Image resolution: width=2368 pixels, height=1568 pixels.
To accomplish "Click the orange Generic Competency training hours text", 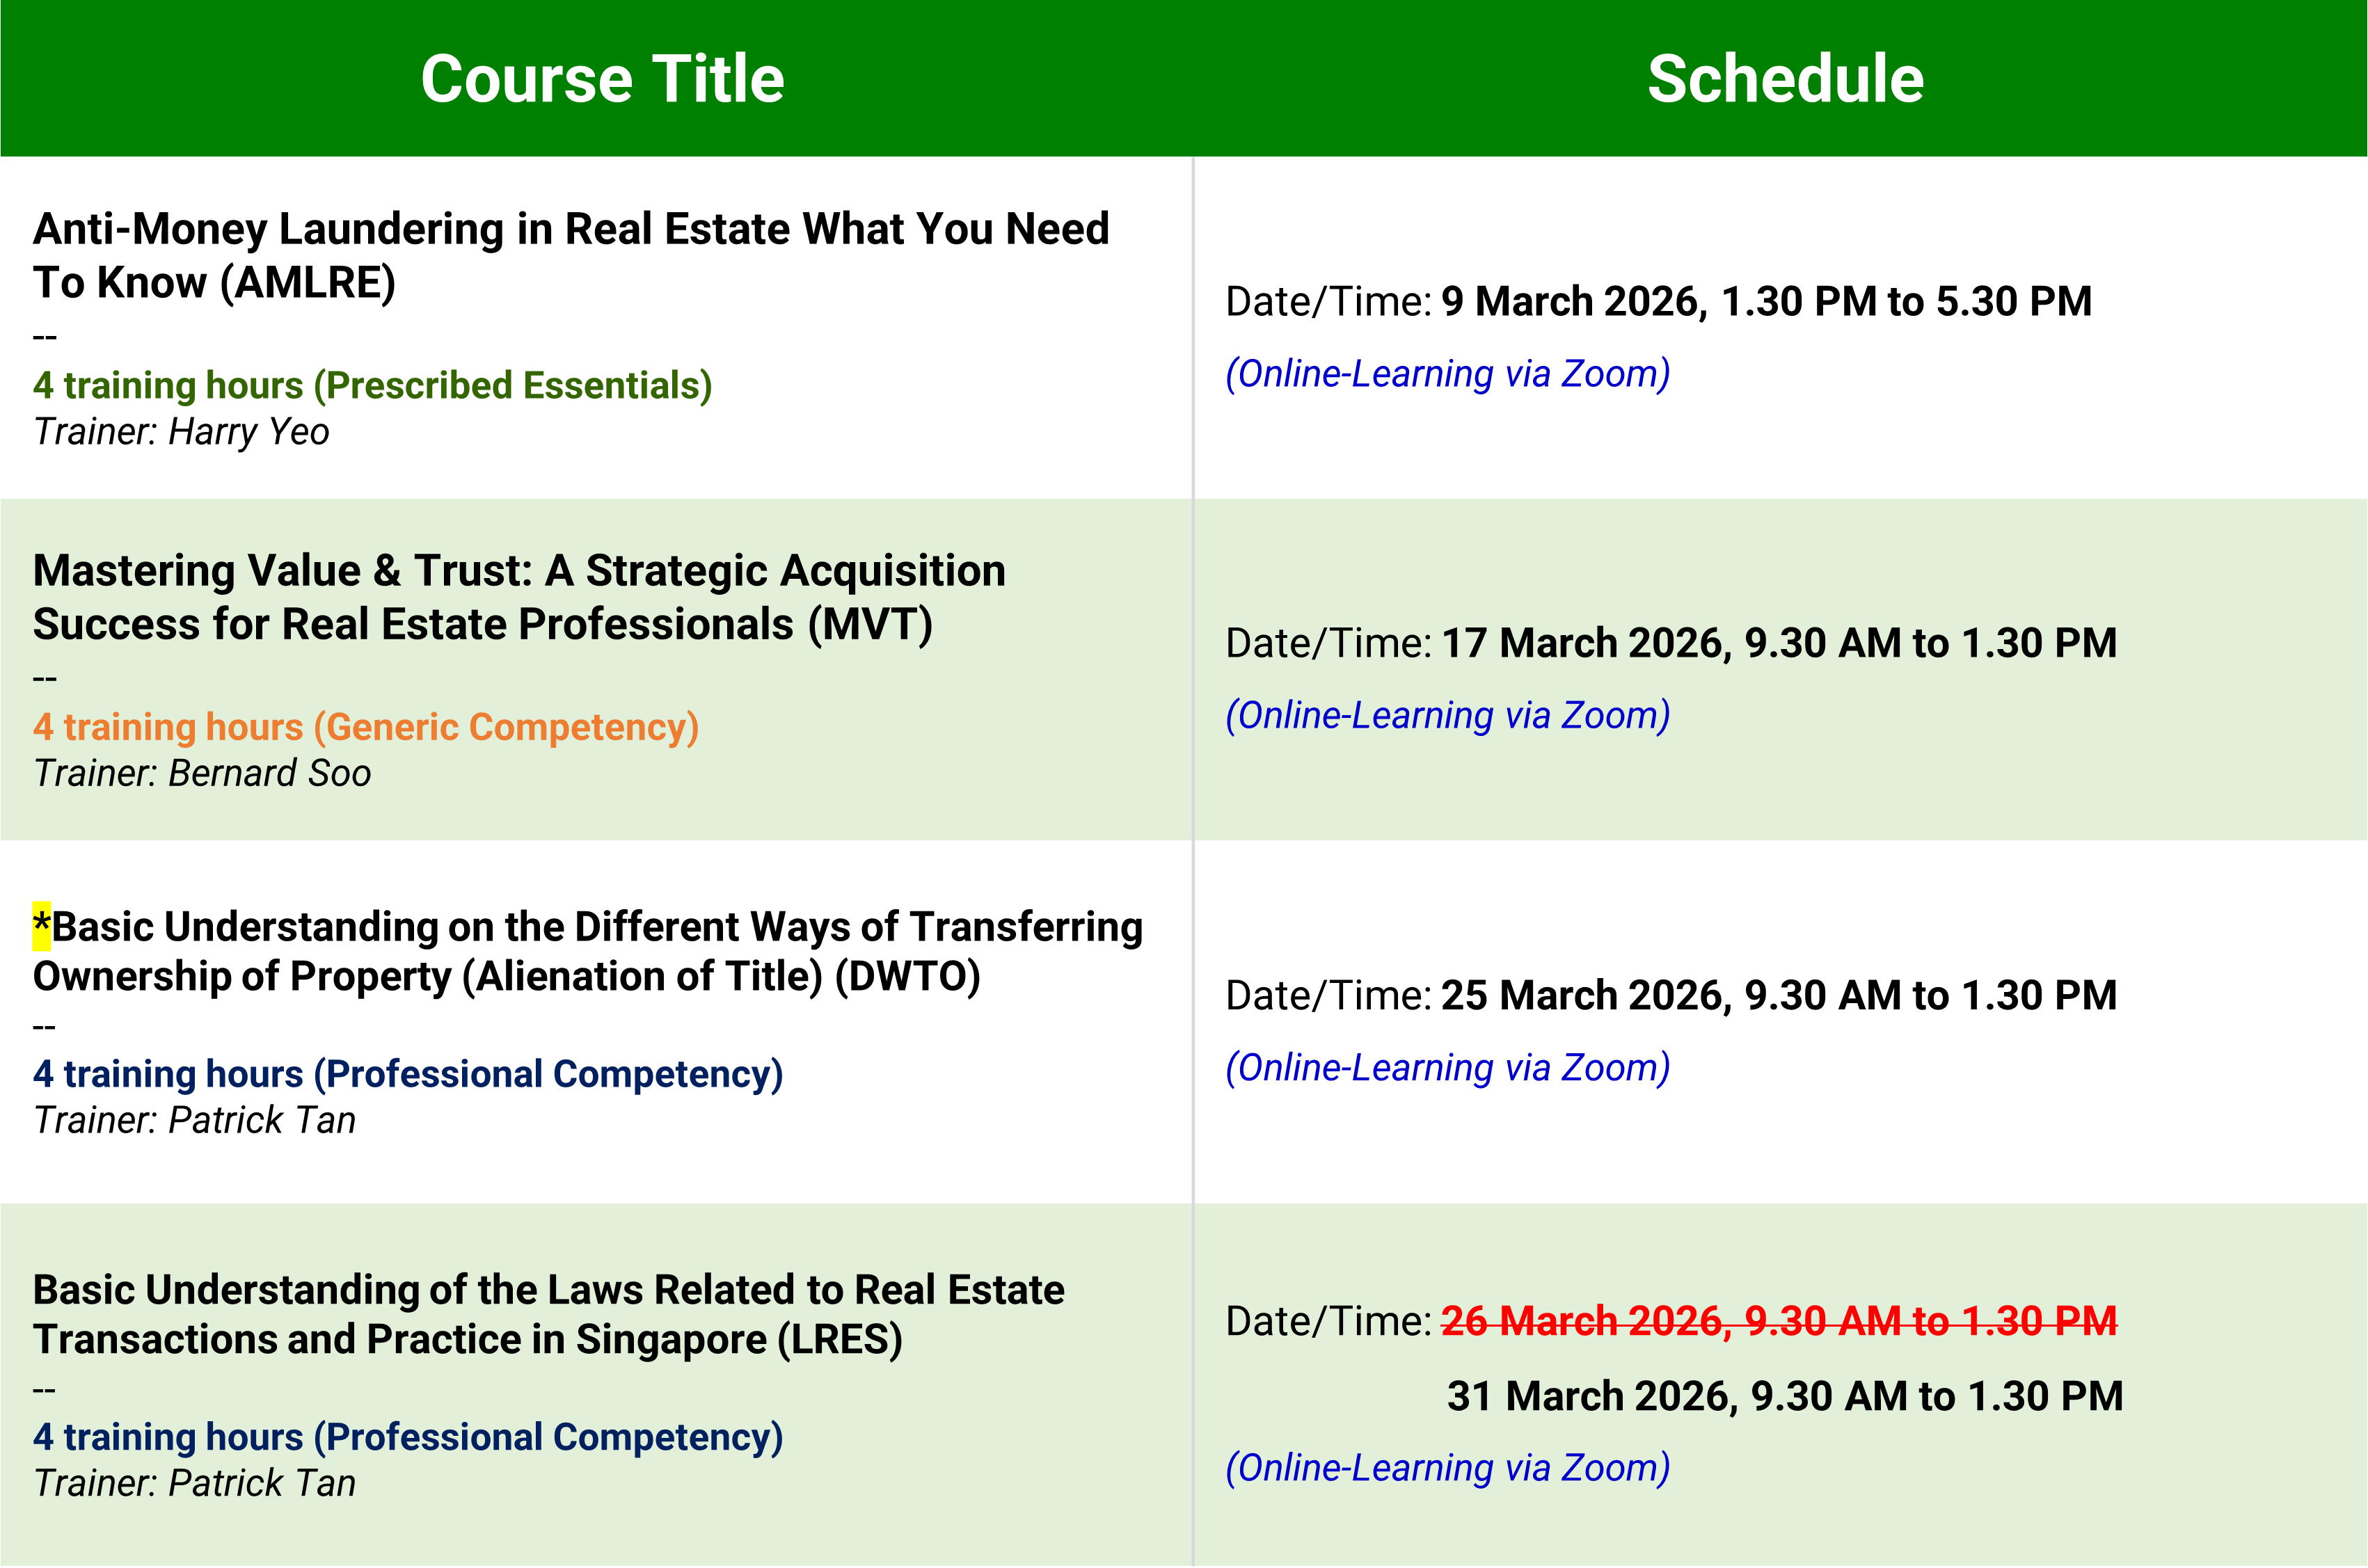I will click(x=365, y=727).
